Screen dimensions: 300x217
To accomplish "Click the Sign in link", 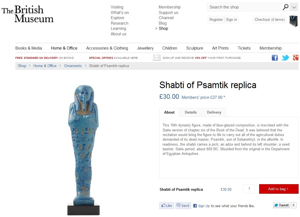I will click(231, 20).
